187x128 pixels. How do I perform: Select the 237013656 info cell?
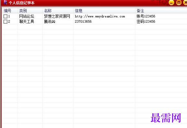83,22
